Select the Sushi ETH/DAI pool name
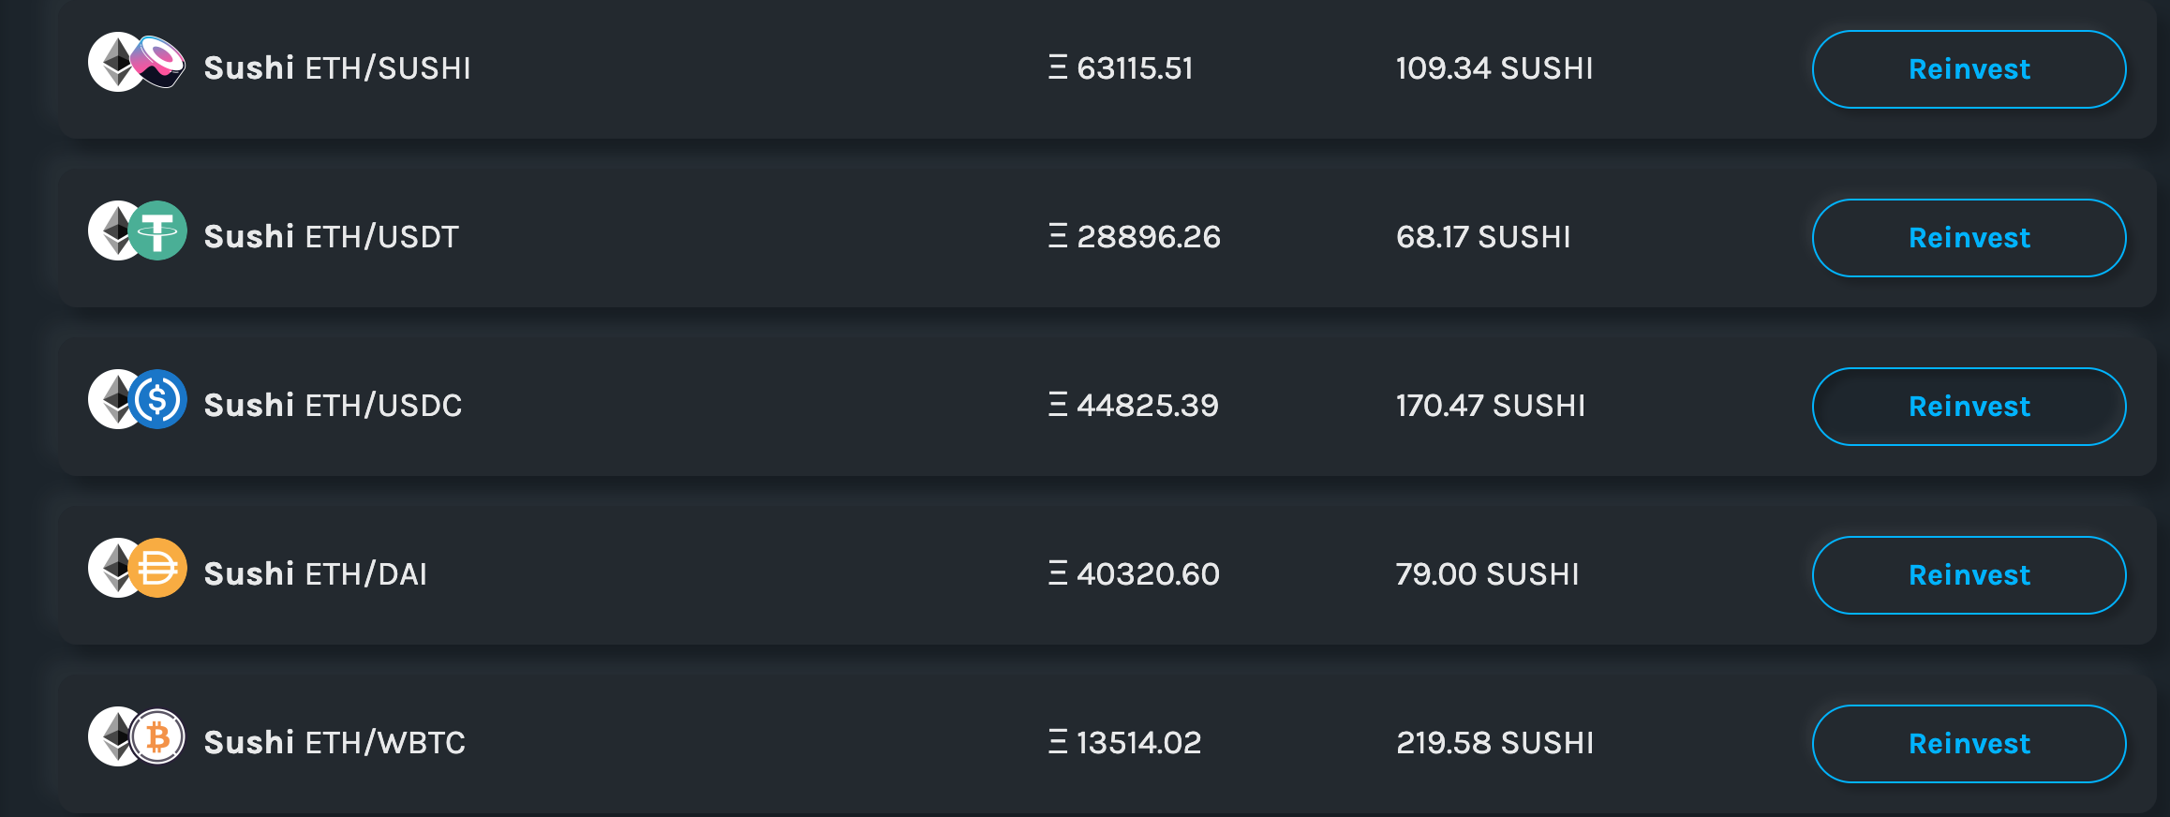This screenshot has width=2170, height=817. 316,574
